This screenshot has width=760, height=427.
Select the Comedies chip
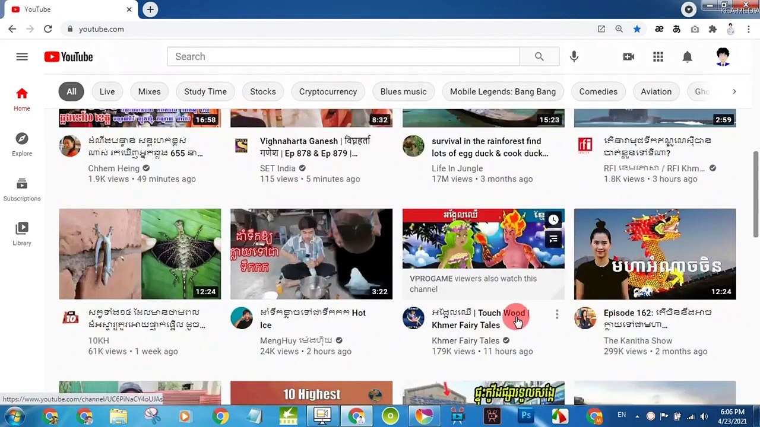(598, 91)
